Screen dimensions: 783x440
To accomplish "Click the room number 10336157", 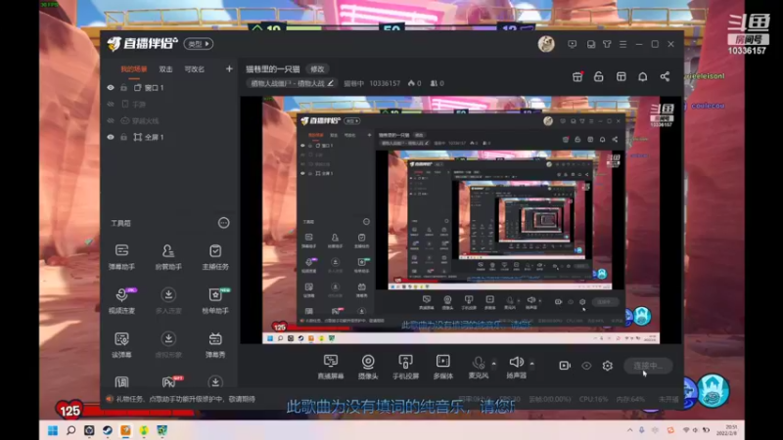I will (385, 83).
